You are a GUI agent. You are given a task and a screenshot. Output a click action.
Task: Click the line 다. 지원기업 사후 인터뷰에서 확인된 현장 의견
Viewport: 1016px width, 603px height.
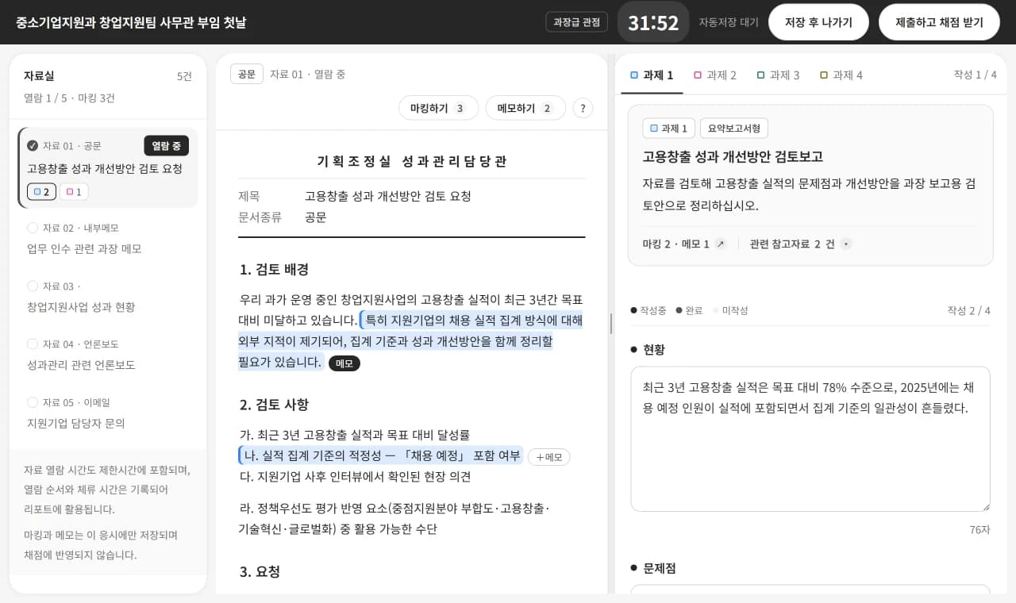(x=355, y=477)
